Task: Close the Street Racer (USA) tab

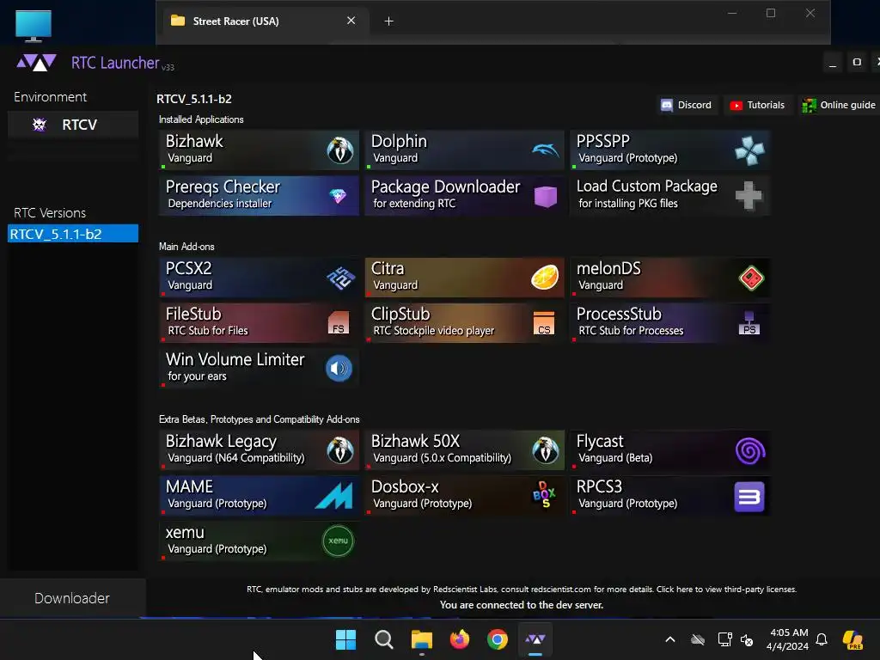Action: (351, 21)
